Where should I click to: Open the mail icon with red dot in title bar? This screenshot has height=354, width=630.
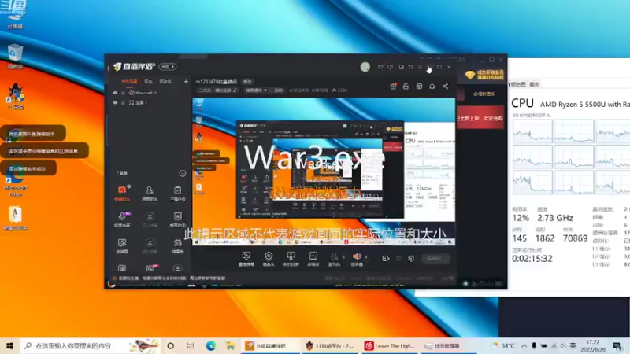pyautogui.click(x=380, y=67)
